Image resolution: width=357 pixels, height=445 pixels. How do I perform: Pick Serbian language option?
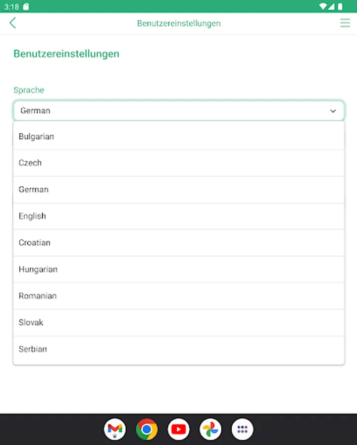click(x=179, y=349)
